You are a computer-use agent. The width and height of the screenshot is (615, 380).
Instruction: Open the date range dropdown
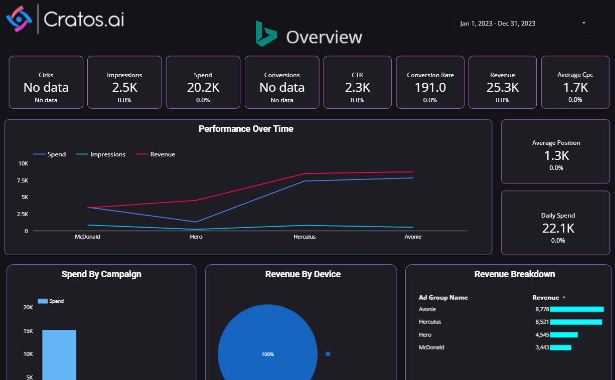[523, 23]
